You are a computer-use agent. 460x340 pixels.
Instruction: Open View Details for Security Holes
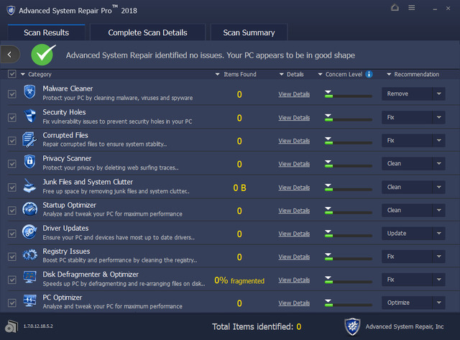294,117
